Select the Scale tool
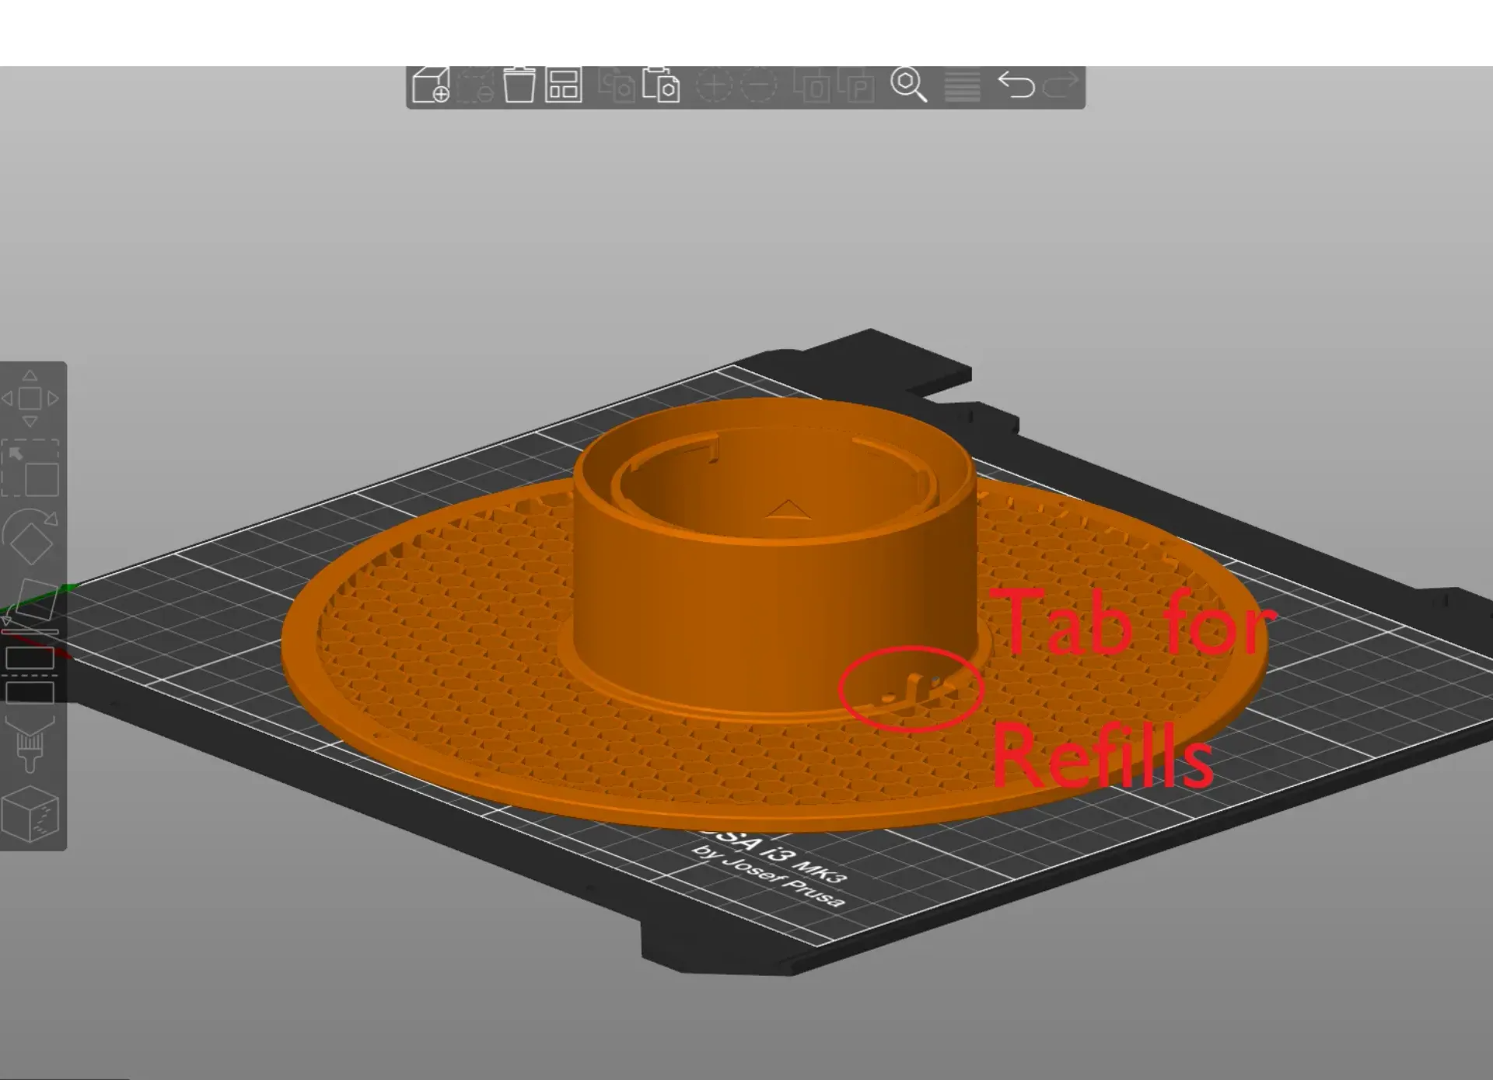Image resolution: width=1493 pixels, height=1080 pixels. click(x=30, y=467)
